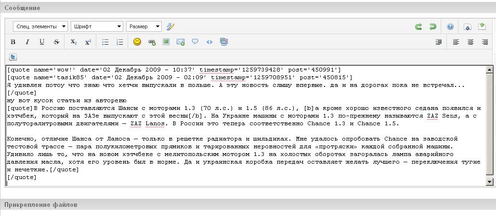This screenshot has height=216, width=496.
Task: Insert a numbered list
Action: [119, 42]
